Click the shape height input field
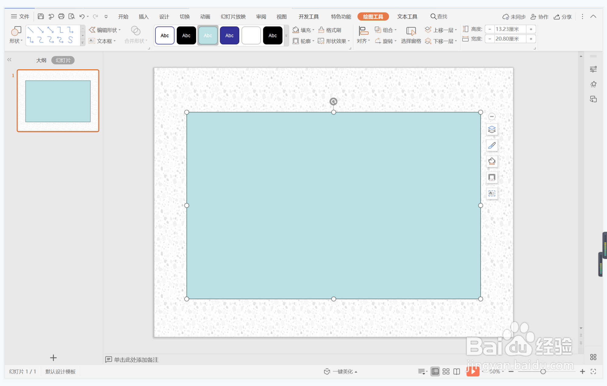 point(510,29)
